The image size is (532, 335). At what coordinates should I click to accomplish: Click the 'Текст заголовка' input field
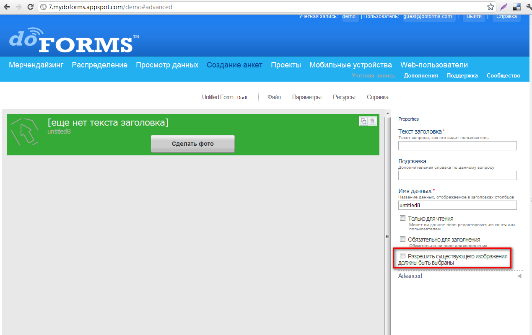click(457, 146)
